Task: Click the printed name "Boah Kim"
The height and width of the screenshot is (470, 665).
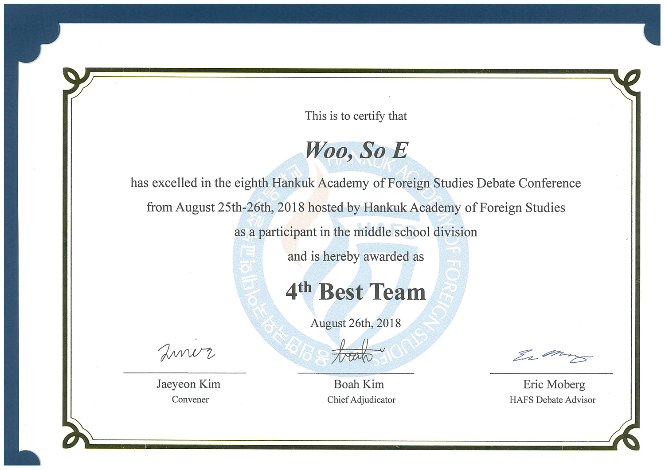Action: pos(359,384)
